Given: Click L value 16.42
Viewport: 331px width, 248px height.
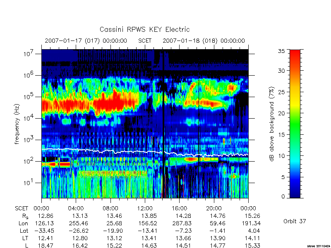Looking at the screenshot, I should click(80, 246).
